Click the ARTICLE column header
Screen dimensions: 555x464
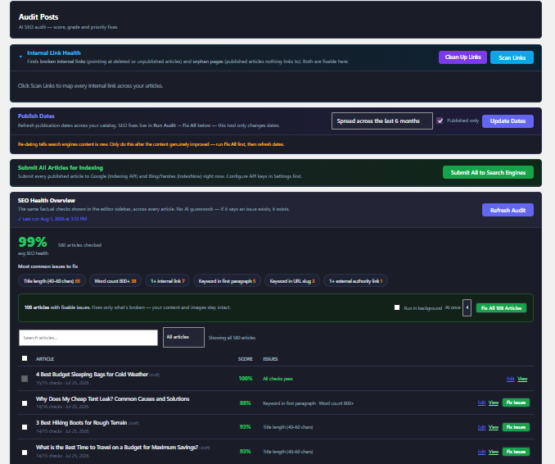tap(45, 359)
